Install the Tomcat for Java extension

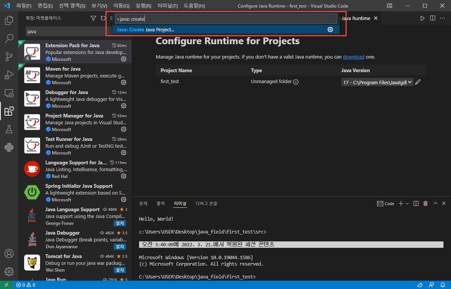120,270
